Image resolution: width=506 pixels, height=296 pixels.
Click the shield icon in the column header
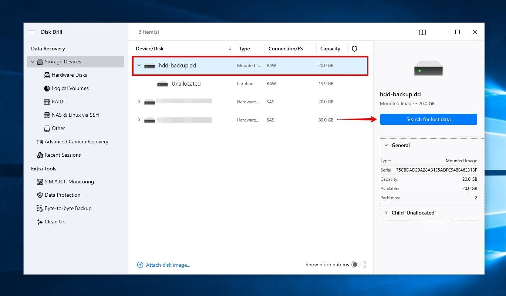point(354,49)
